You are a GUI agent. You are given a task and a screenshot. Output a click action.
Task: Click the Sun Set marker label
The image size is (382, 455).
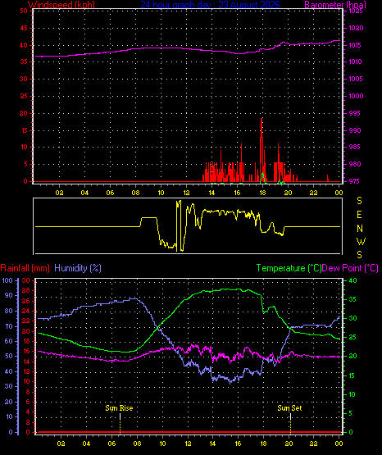[x=289, y=408]
